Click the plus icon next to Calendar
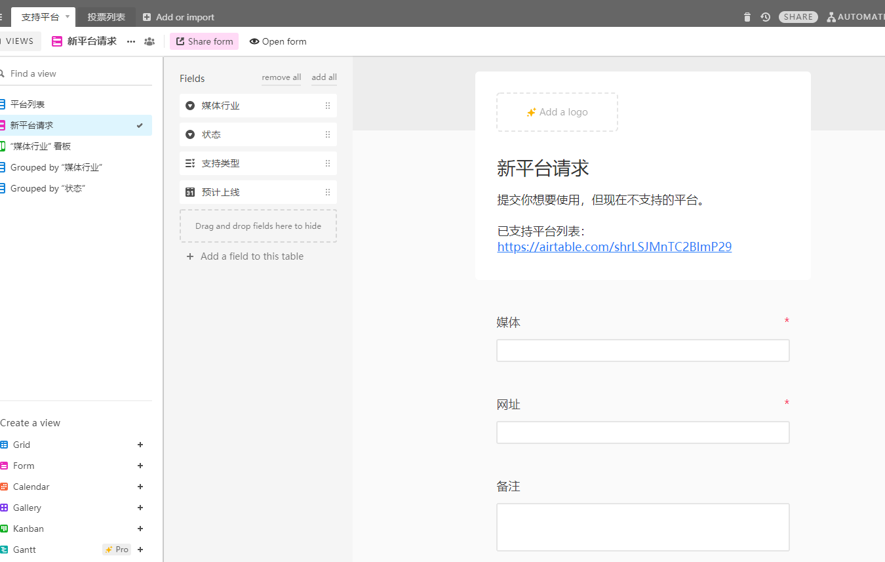Image resolution: width=885 pixels, height=562 pixels. tap(140, 487)
